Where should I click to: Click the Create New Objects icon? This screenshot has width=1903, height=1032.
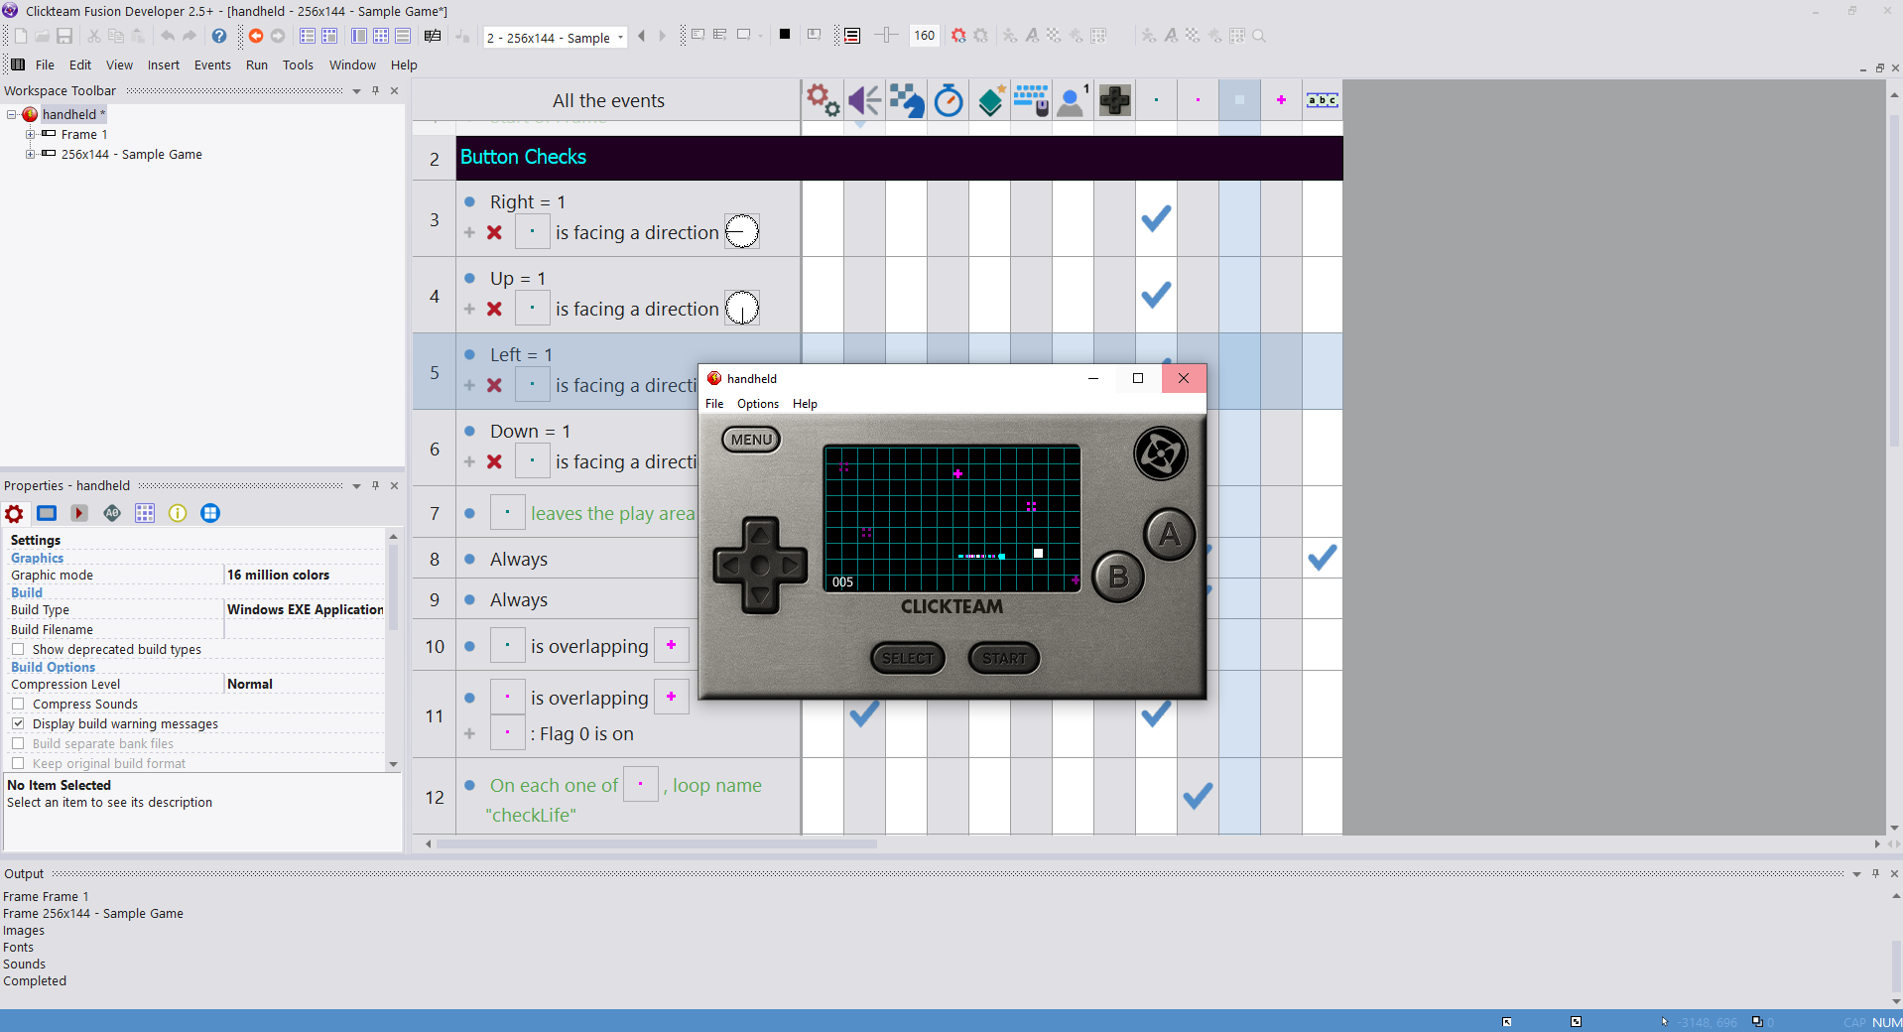[x=990, y=100]
